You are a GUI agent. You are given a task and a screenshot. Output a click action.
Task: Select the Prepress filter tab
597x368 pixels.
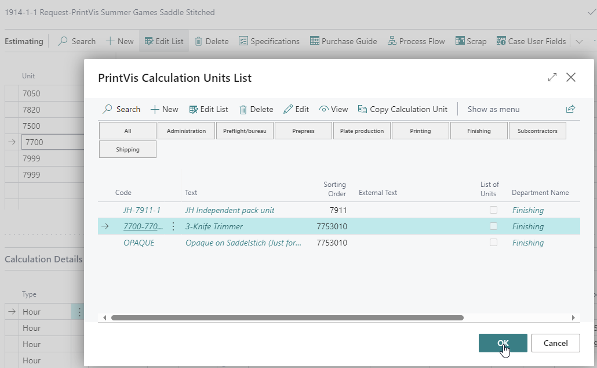(304, 131)
